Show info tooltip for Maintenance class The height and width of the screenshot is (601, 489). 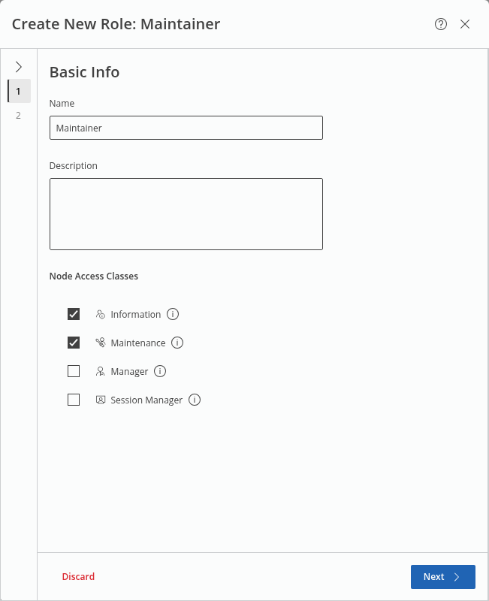tap(177, 343)
